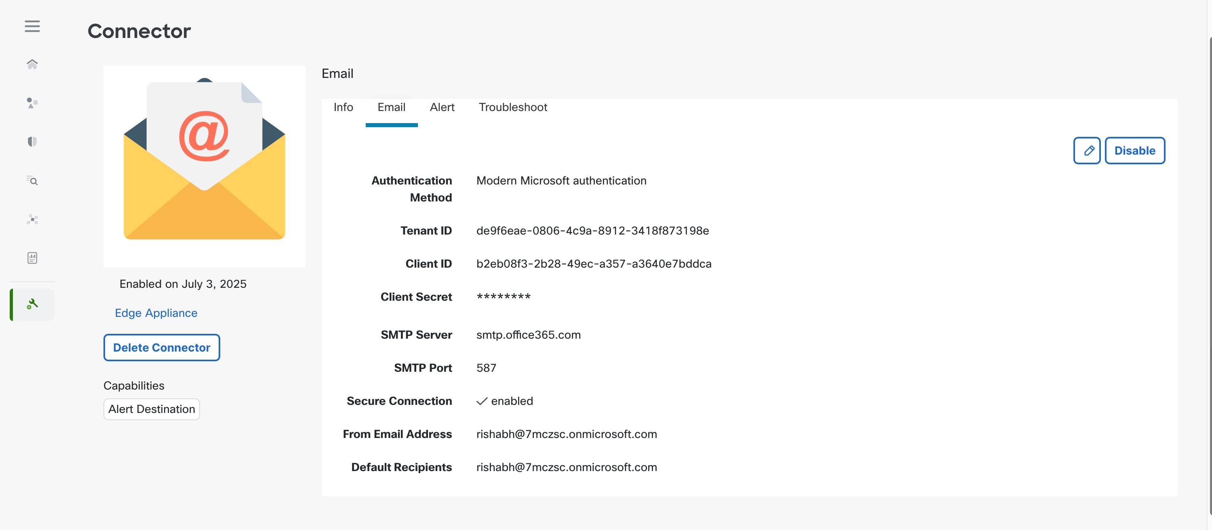Image resolution: width=1212 pixels, height=530 pixels.
Task: Click the Connector page heading
Action: [x=139, y=31]
